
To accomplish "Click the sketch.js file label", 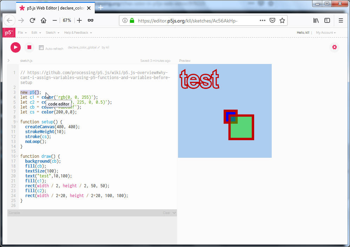I will coord(26,60).
